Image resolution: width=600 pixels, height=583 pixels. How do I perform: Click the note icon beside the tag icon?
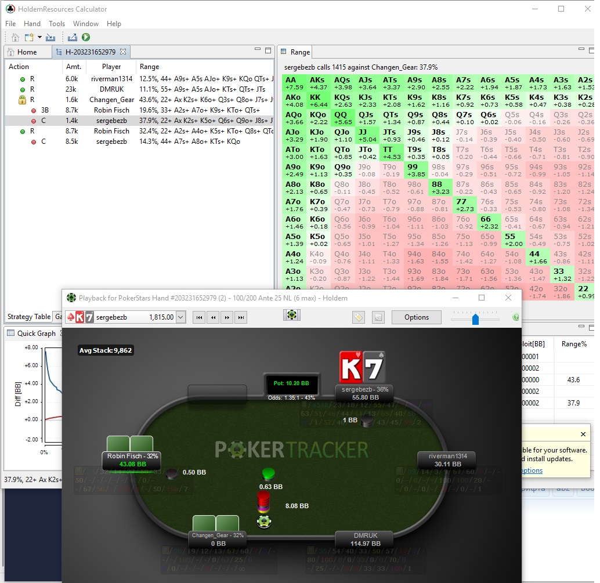[x=378, y=317]
